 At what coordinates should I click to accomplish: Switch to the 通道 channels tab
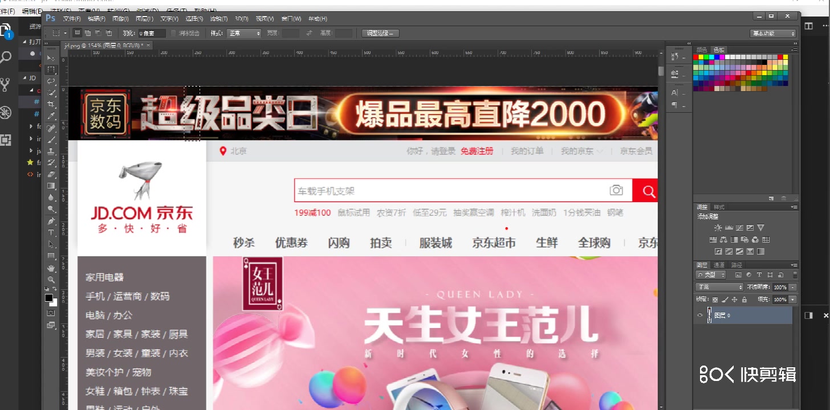pyautogui.click(x=719, y=265)
